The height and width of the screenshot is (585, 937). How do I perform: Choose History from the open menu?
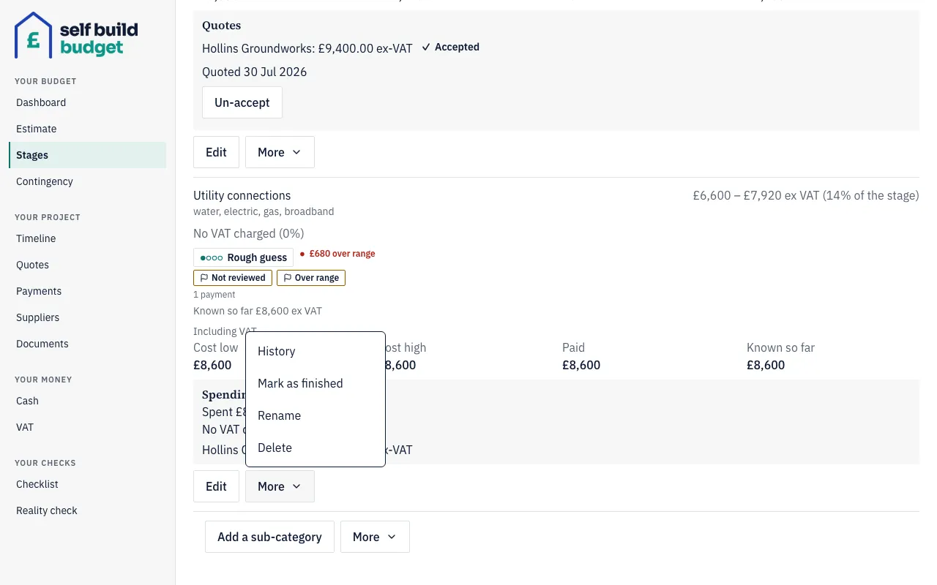point(316,351)
